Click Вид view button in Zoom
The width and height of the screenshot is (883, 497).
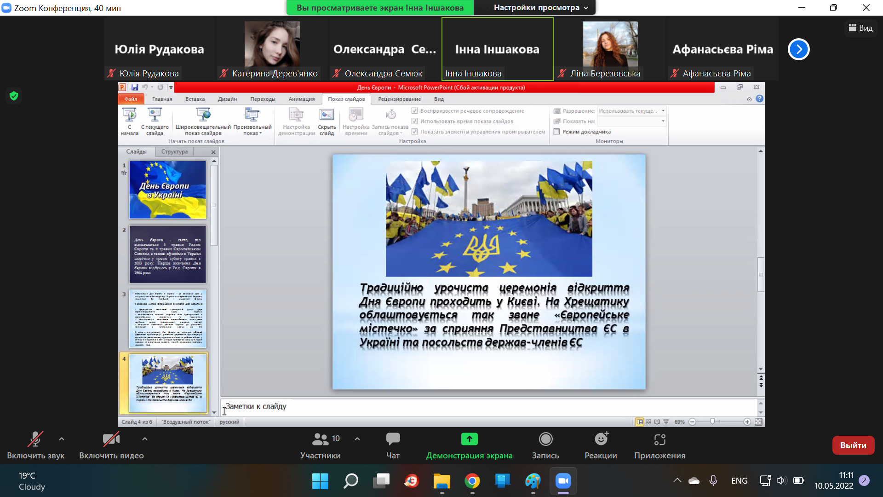point(860,28)
